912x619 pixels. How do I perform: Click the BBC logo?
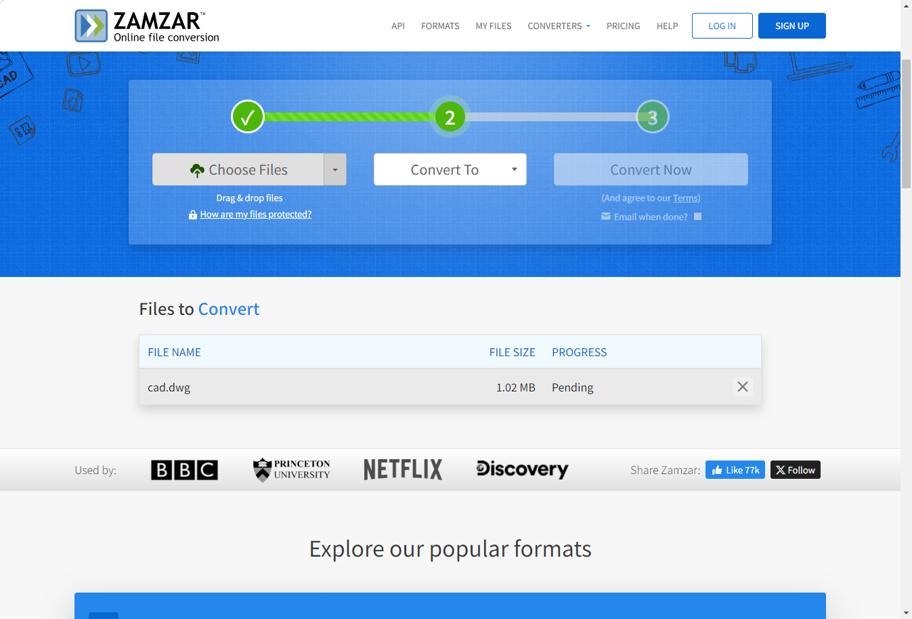point(184,470)
